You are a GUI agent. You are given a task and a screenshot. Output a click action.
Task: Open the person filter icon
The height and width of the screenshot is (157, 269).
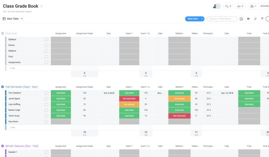coord(241,19)
